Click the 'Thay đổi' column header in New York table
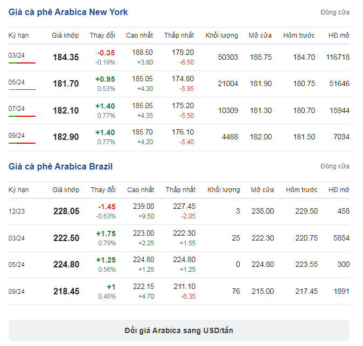 coord(102,36)
